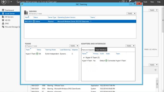This screenshot has width=164, height=92.
Task: Sort servers by Teams column header
Action: click(x=93, y=17)
